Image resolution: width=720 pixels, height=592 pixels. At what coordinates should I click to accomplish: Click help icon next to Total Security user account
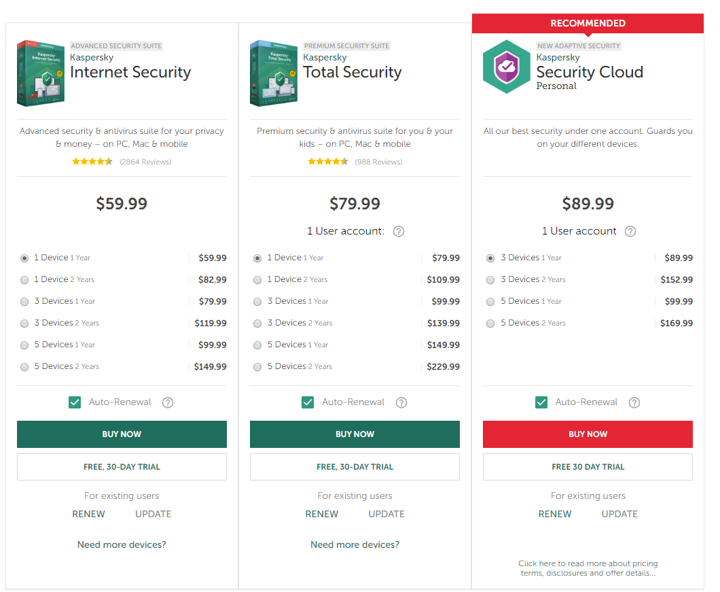(399, 231)
